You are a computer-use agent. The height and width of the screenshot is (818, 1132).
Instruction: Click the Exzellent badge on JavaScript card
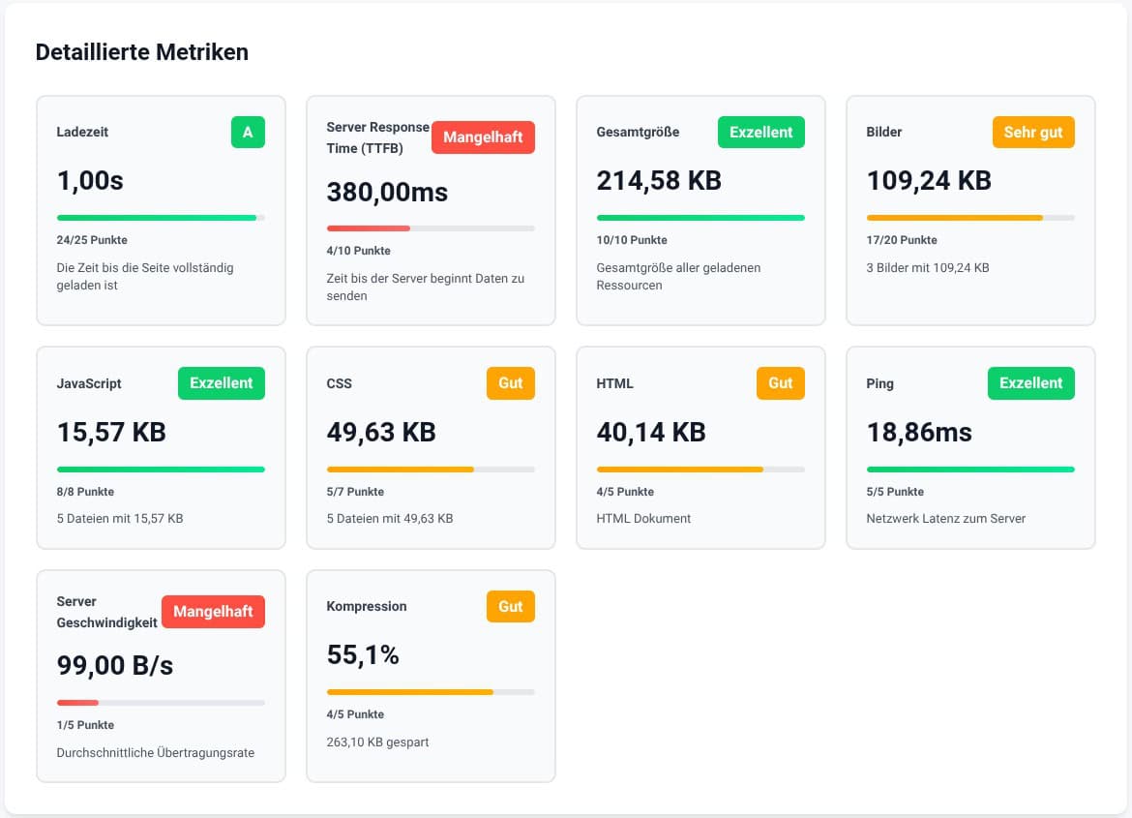point(221,383)
